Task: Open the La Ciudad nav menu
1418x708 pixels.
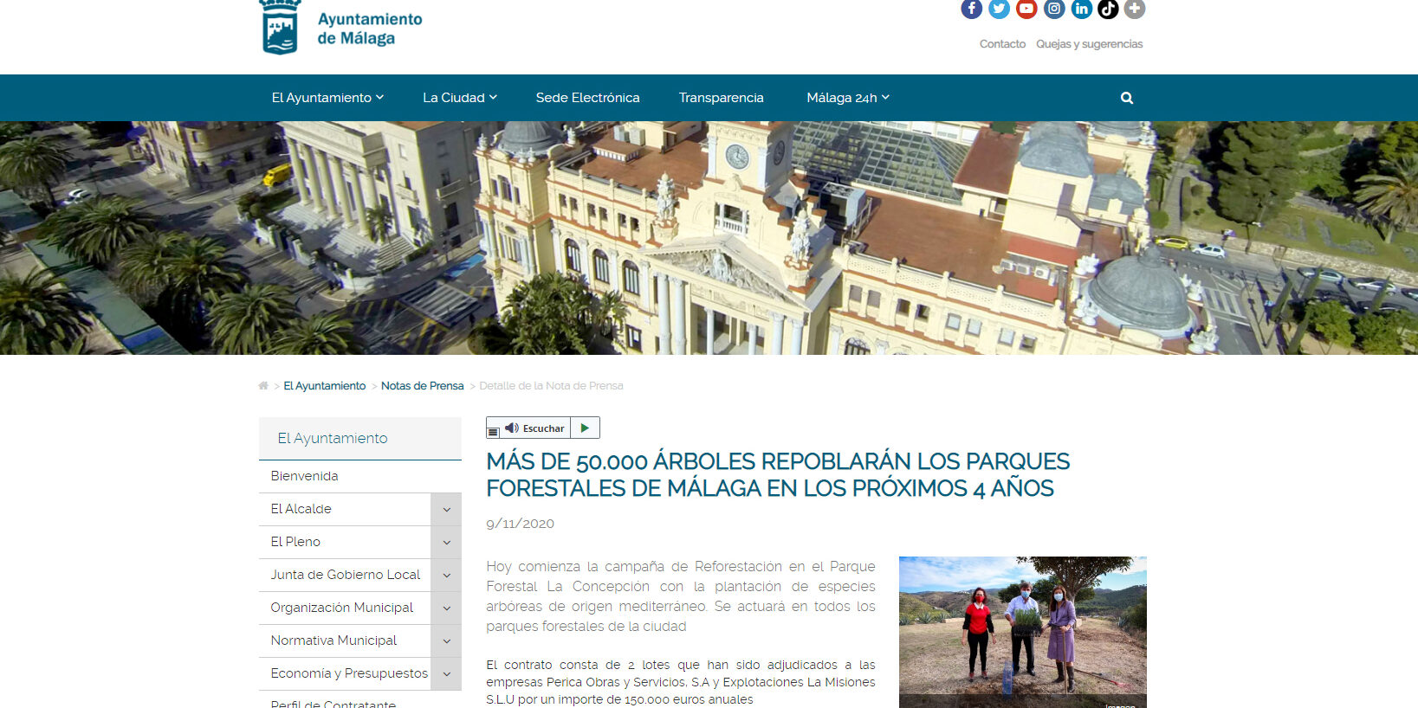Action: [460, 98]
